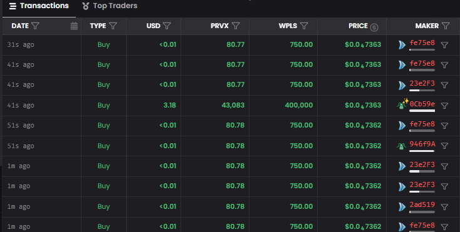Click the 31s ago timestamp
The height and width of the screenshot is (232, 460).
pyautogui.click(x=21, y=45)
